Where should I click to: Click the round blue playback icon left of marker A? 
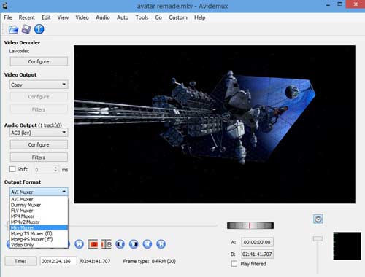click(79, 244)
